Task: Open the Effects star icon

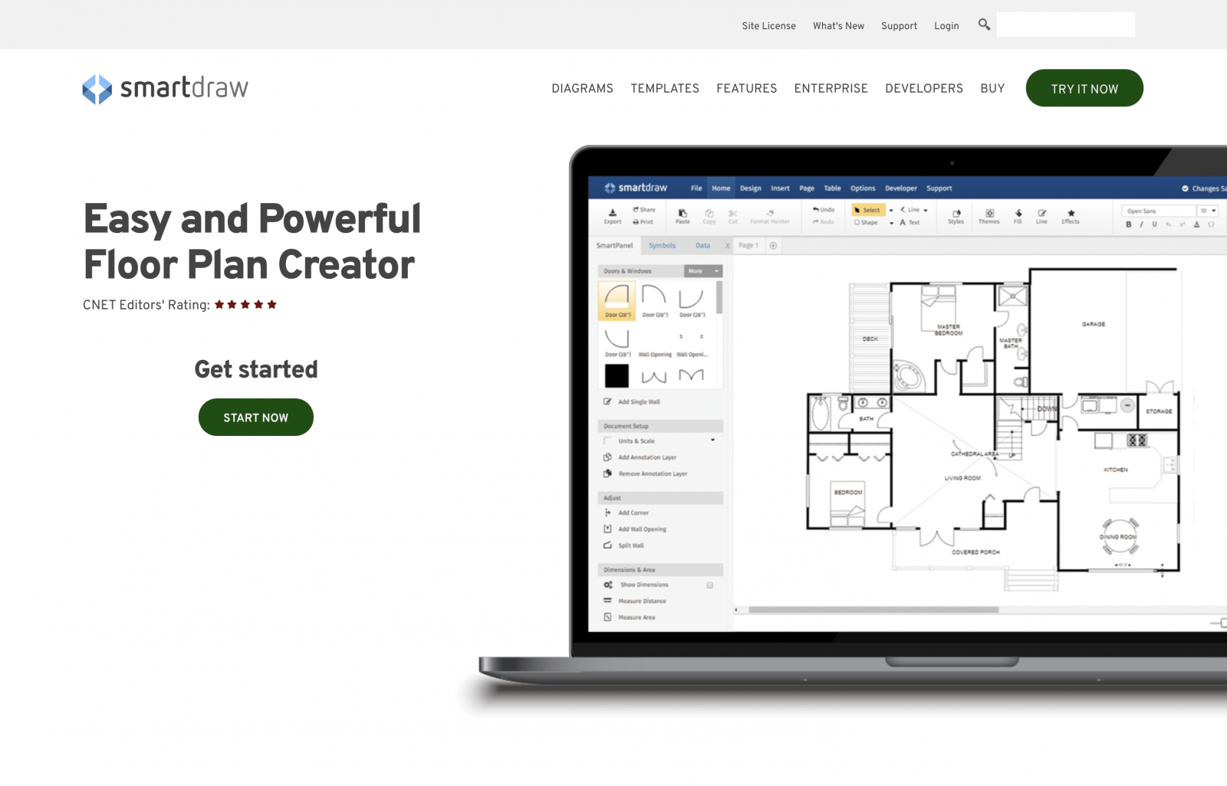Action: (x=1071, y=213)
